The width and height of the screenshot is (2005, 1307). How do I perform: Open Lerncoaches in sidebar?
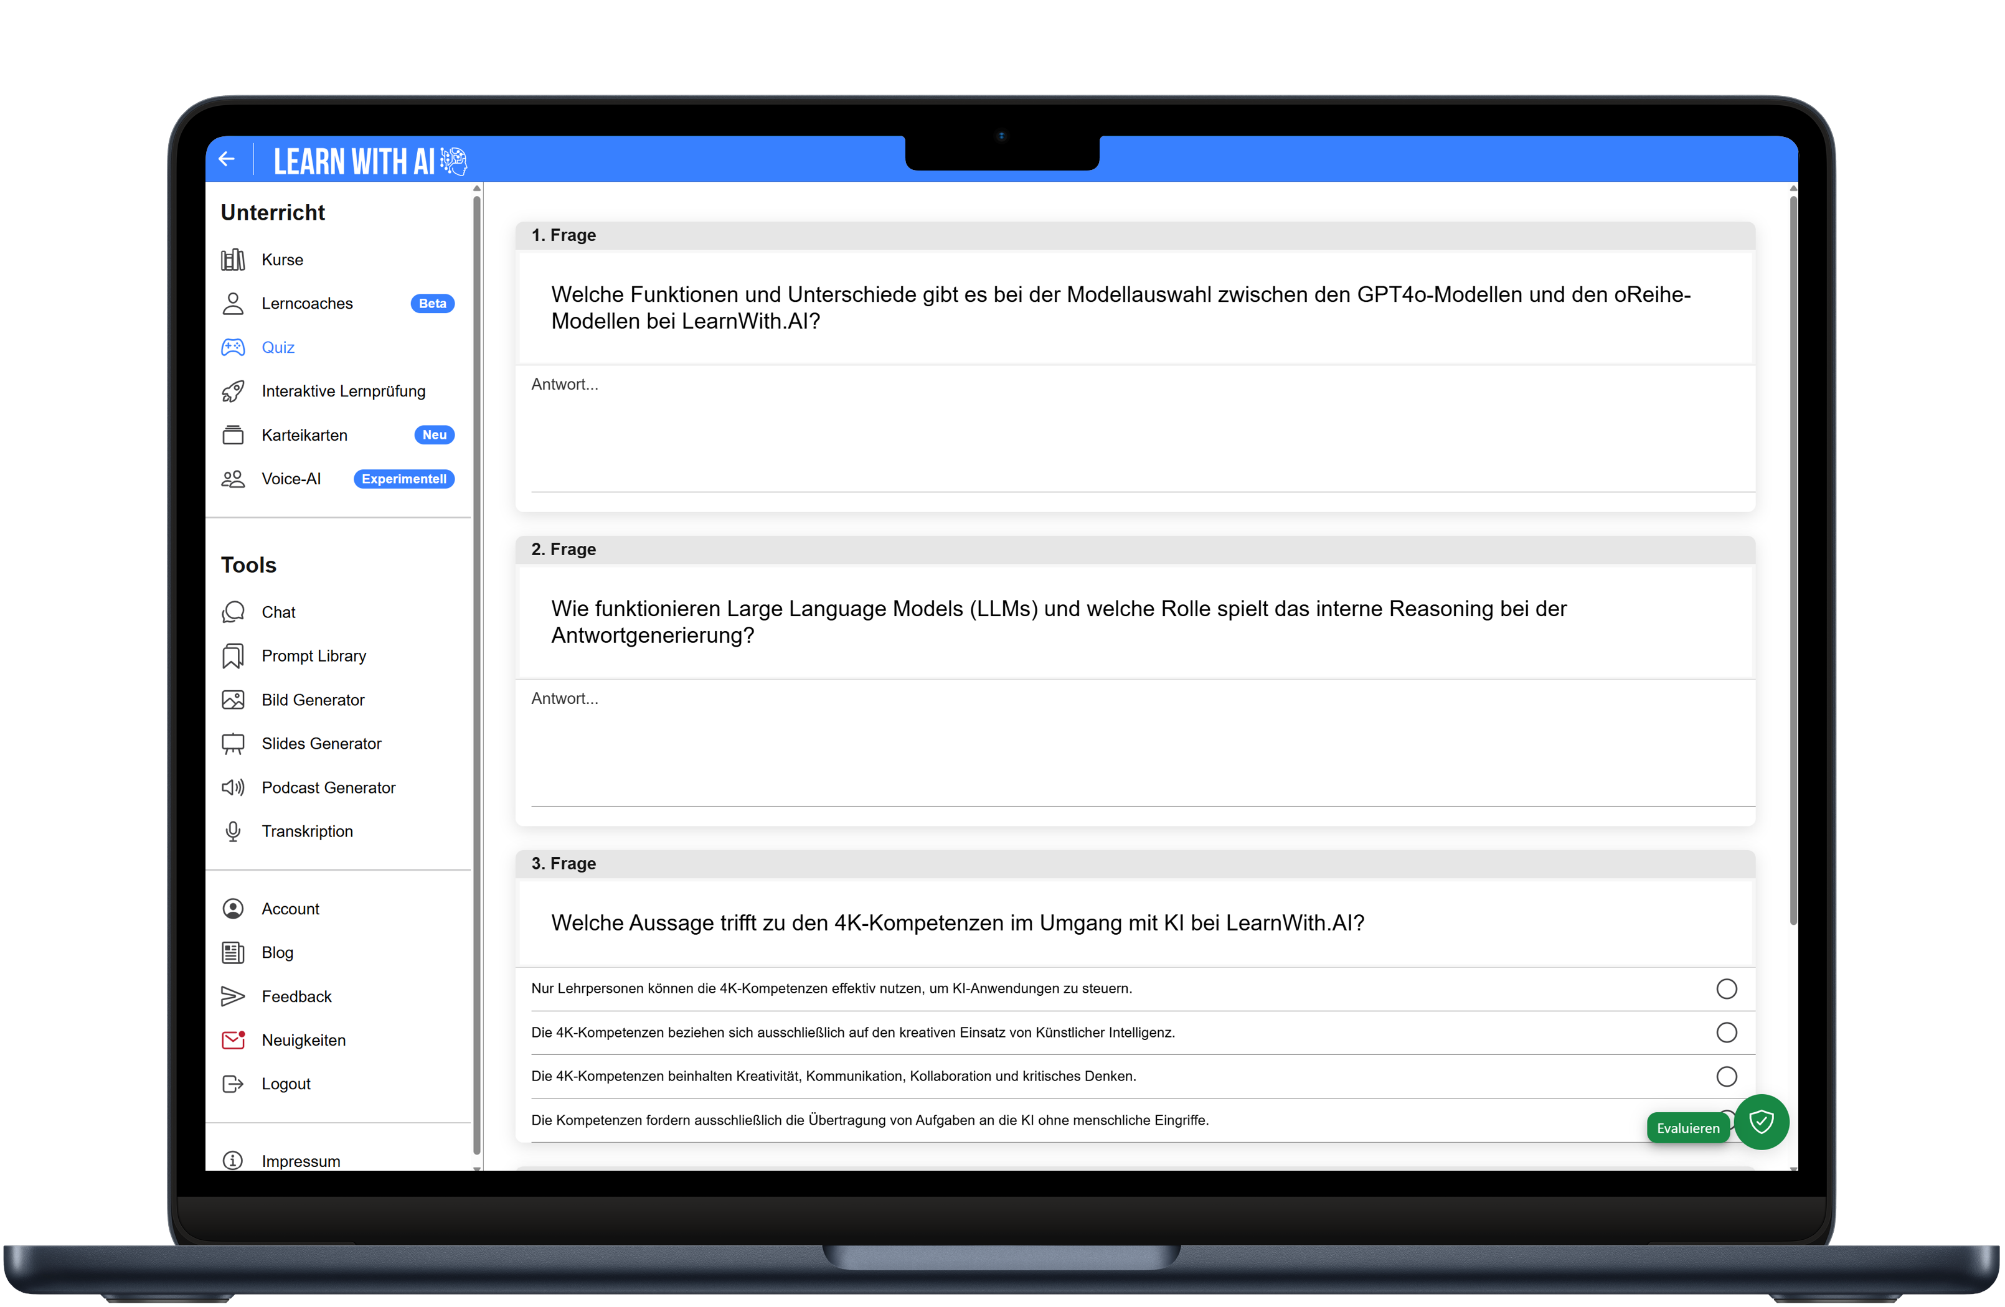[306, 304]
